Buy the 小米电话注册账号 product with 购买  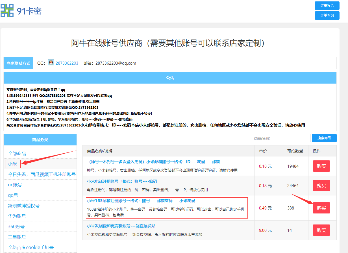321,186
